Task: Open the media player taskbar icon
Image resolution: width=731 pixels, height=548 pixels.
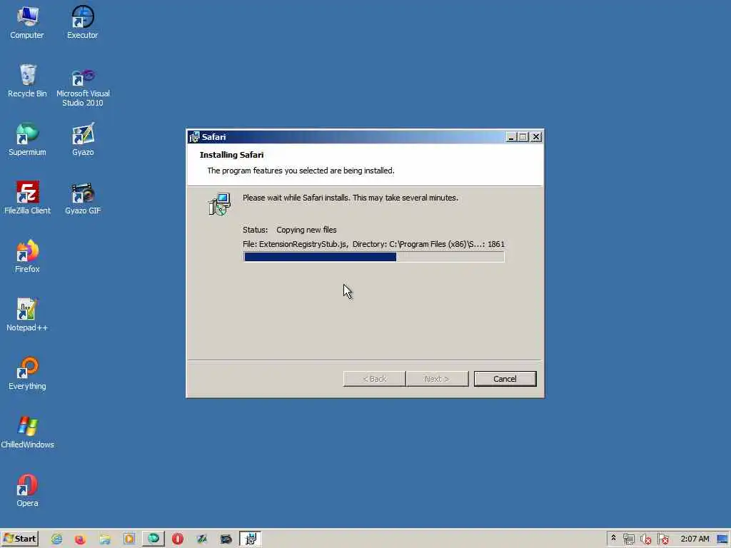Action: click(129, 539)
